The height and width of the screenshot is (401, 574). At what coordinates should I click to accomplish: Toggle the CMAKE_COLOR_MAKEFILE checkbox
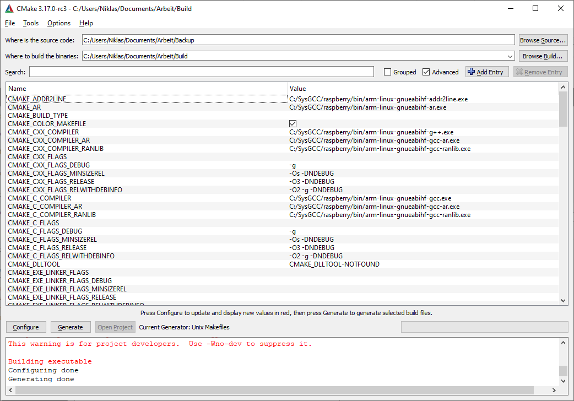pyautogui.click(x=293, y=124)
